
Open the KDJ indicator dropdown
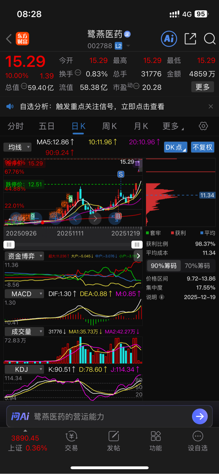(24, 369)
